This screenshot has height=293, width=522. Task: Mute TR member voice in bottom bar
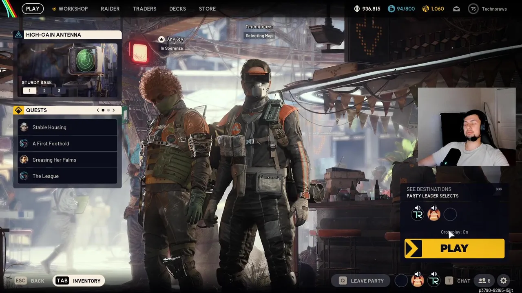tap(434, 274)
